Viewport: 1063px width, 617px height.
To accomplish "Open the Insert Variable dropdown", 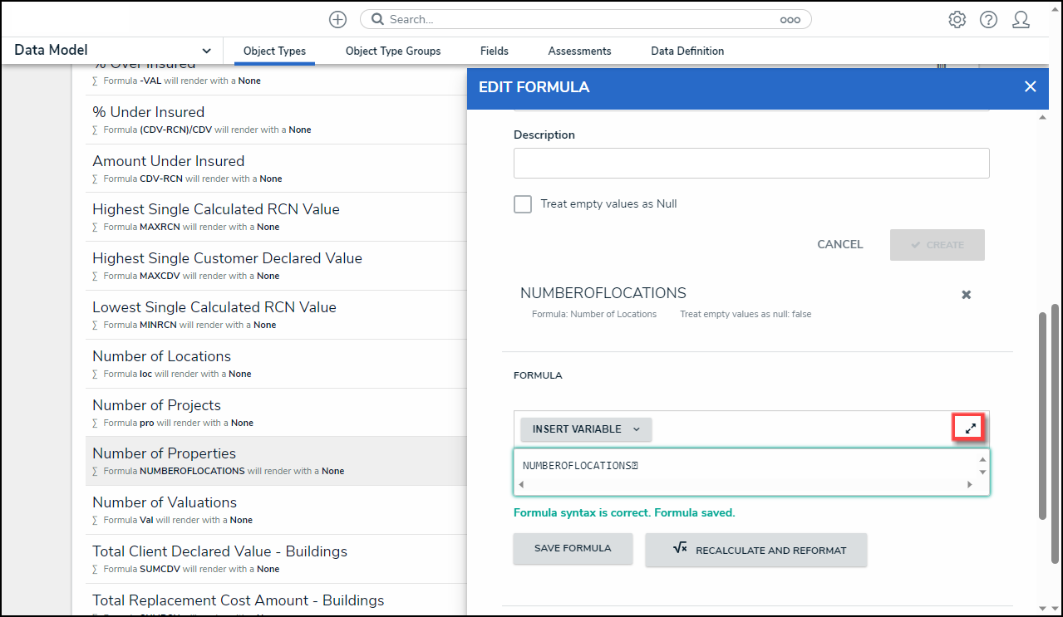I will (586, 429).
